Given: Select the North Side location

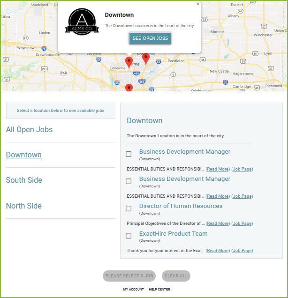Looking at the screenshot, I should (24, 206).
